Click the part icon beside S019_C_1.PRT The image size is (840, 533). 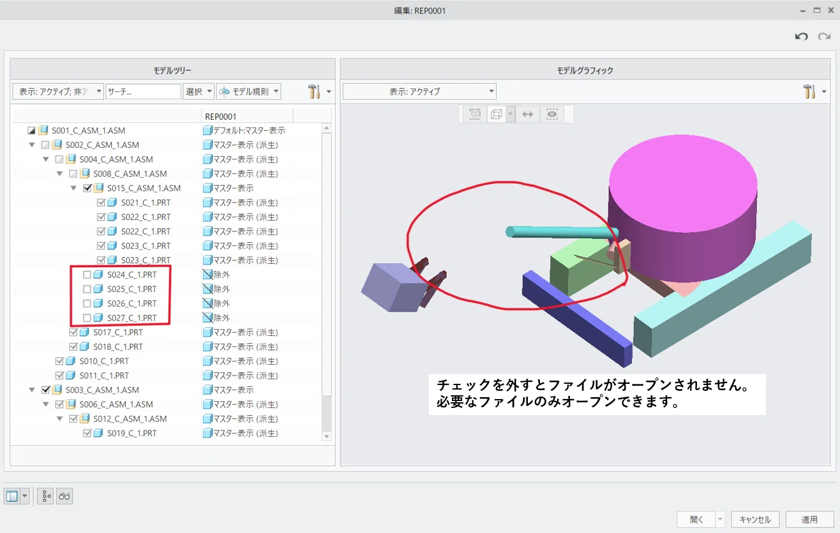click(x=99, y=434)
